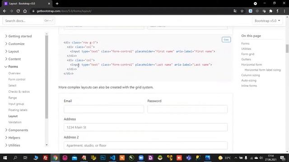Open the Form control docs link
Viewport: 289px width, 162px height.
point(17,79)
